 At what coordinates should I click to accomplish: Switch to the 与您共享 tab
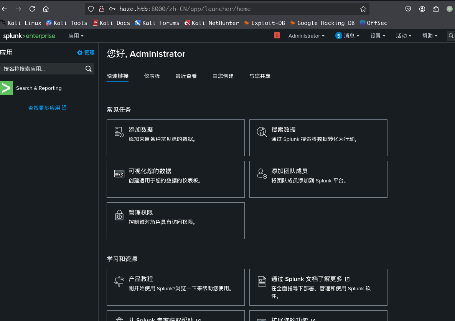(x=260, y=76)
